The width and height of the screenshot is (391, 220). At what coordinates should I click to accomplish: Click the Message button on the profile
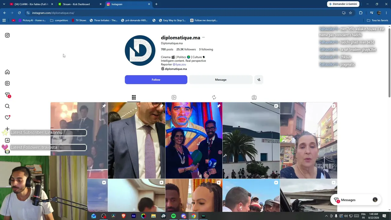point(221,80)
